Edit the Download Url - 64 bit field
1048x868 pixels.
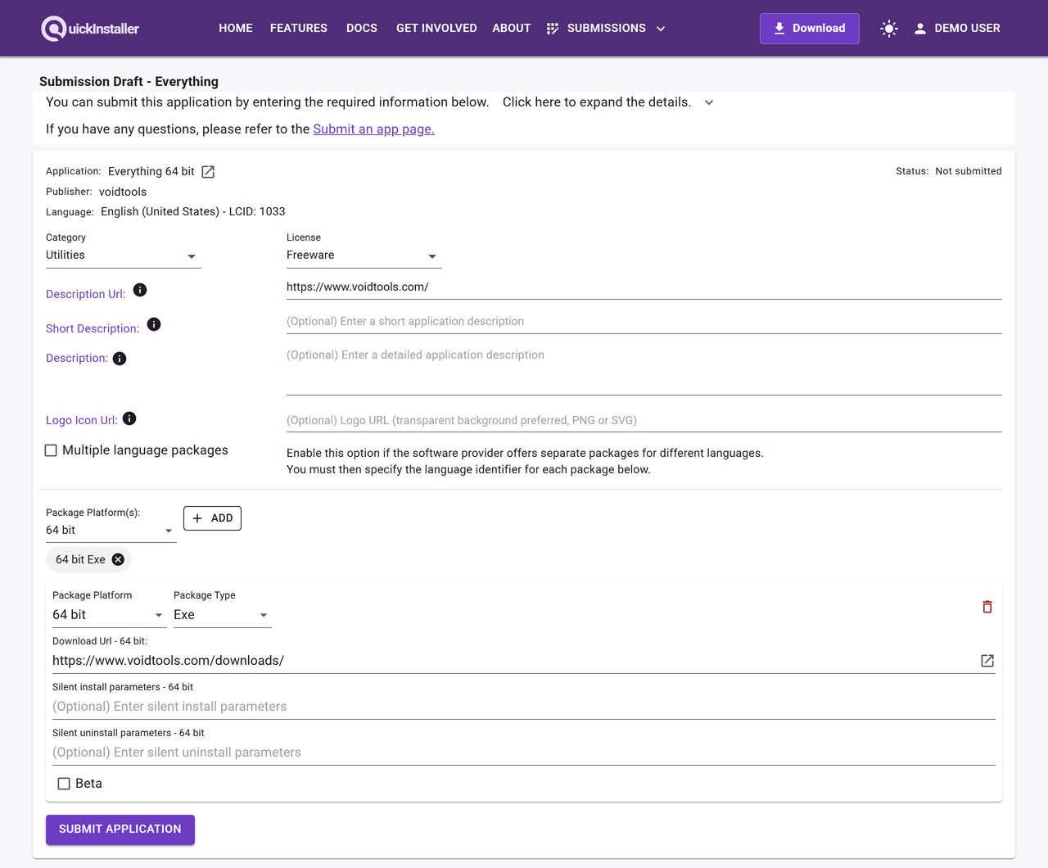tap(513, 661)
